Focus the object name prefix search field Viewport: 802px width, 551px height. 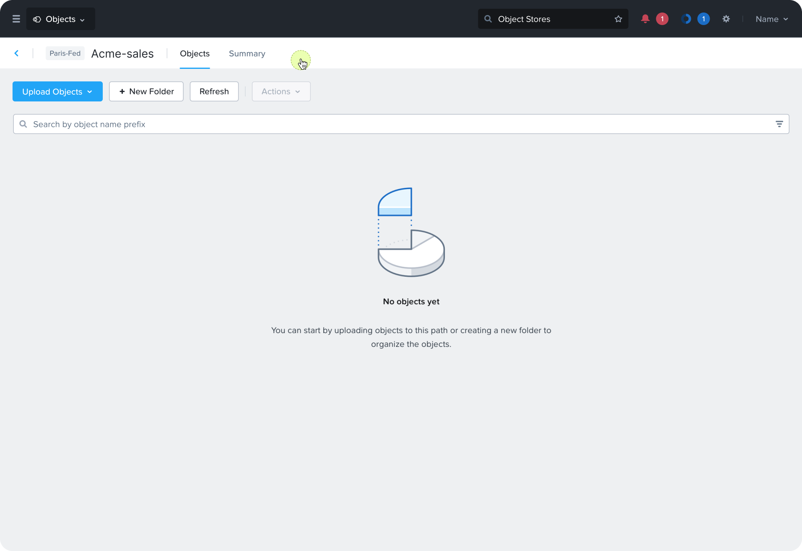(x=401, y=124)
